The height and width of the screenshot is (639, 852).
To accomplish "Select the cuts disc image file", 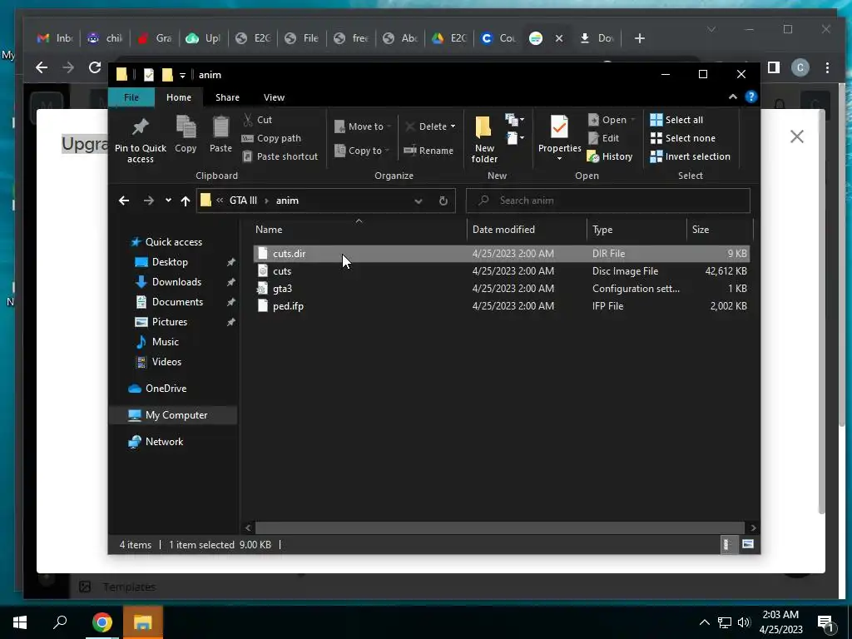I will (x=501, y=271).
